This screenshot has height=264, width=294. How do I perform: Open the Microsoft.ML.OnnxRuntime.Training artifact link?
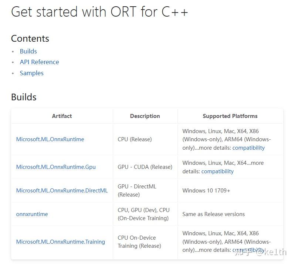click(x=61, y=242)
